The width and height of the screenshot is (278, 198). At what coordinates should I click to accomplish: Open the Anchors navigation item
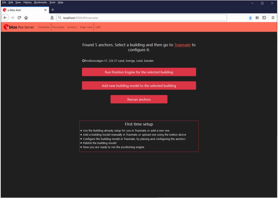tap(72, 27)
